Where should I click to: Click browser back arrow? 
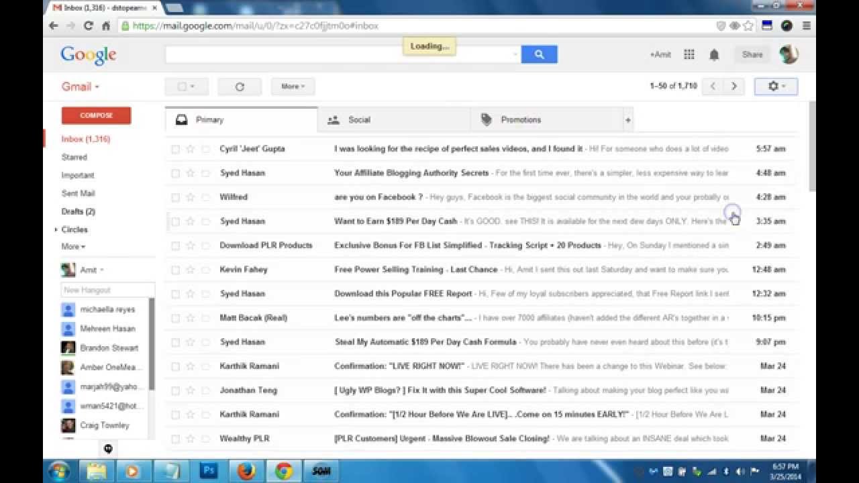point(54,26)
